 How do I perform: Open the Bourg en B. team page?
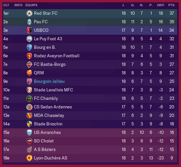point(45,47)
